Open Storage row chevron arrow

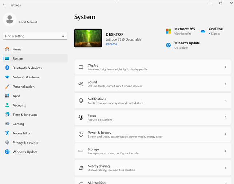coord(225,151)
